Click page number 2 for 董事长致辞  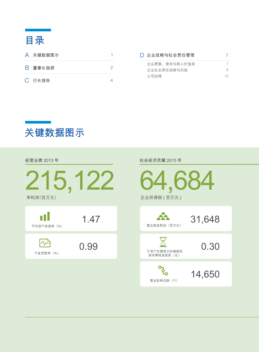click(x=112, y=68)
